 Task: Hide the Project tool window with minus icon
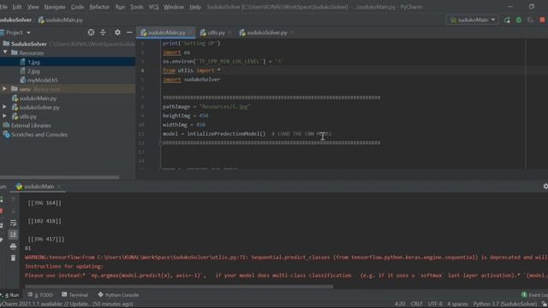pos(129,33)
